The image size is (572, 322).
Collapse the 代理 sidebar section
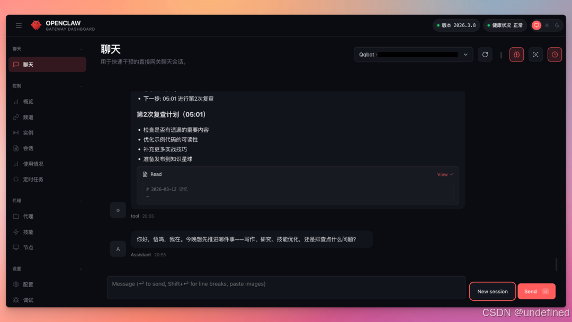81,201
